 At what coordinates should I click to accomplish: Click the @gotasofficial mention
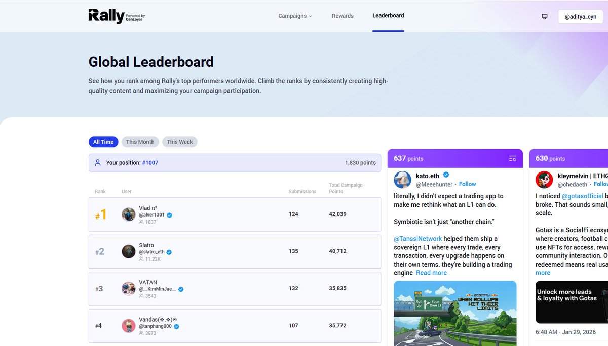(x=583, y=196)
